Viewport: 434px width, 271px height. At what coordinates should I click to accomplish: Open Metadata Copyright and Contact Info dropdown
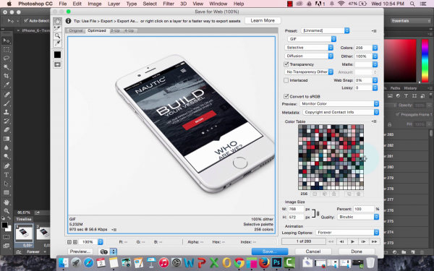(x=341, y=112)
